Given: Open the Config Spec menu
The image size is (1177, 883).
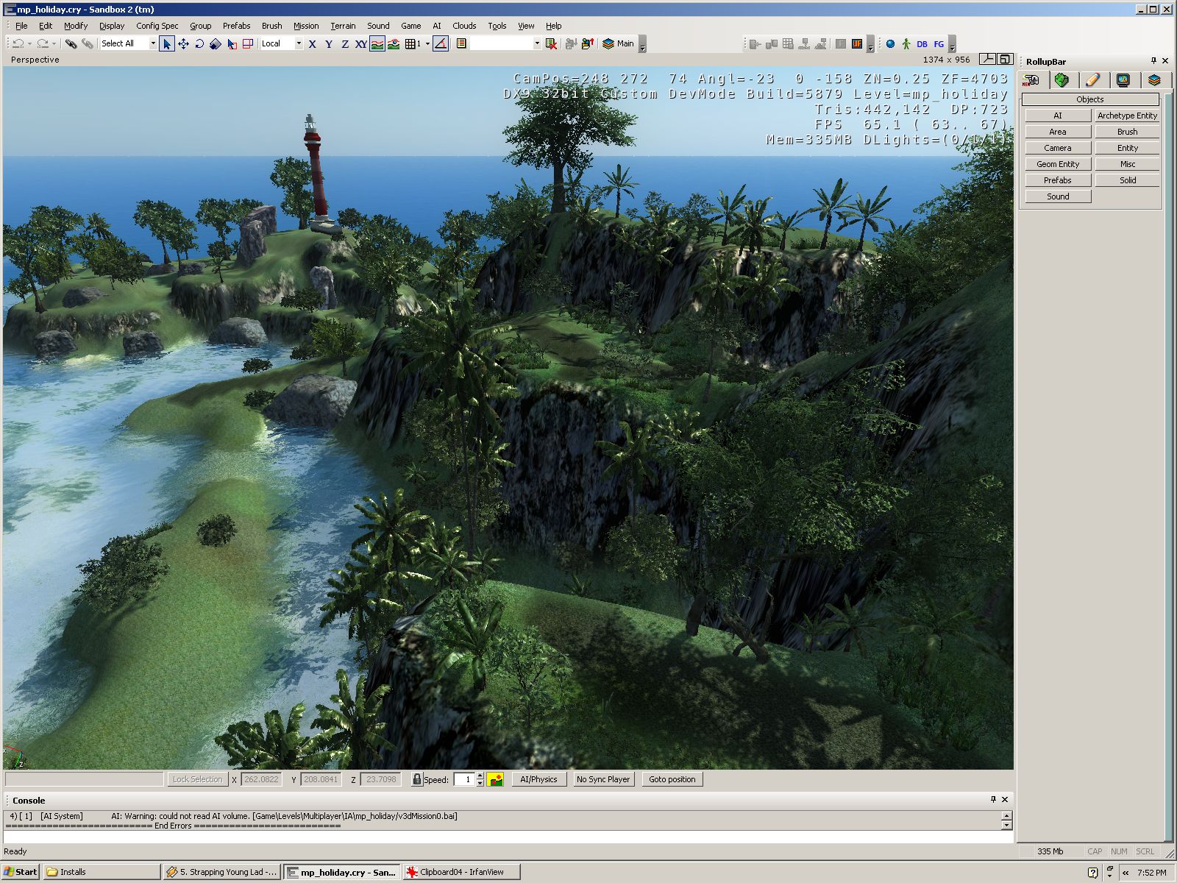Looking at the screenshot, I should click(x=157, y=26).
